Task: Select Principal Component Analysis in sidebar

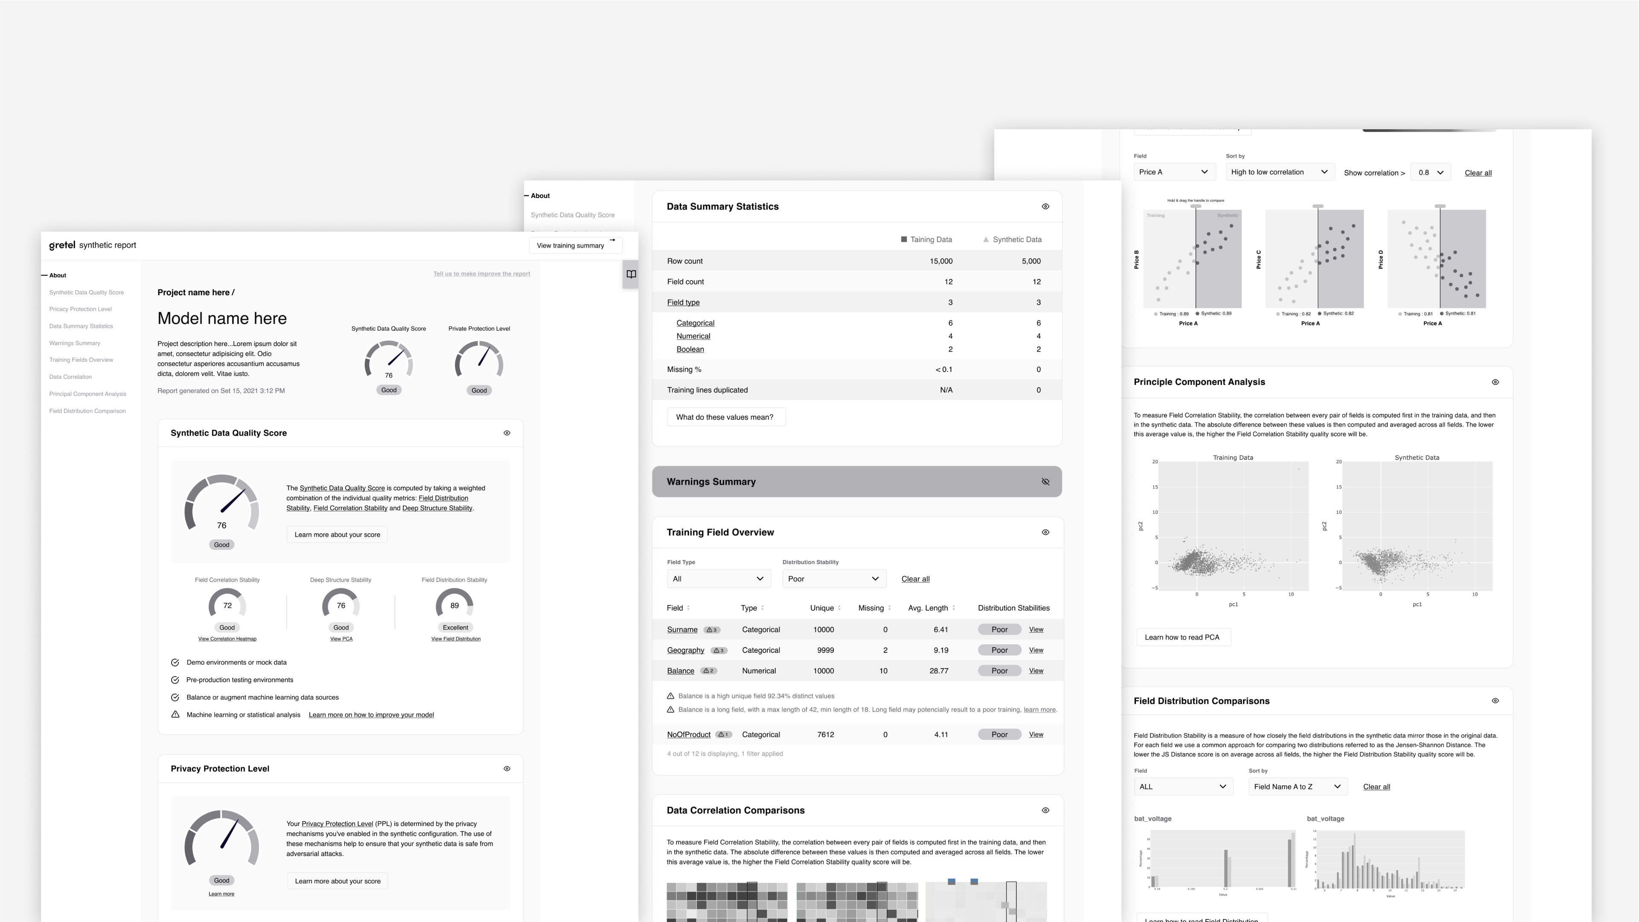Action: pos(88,394)
